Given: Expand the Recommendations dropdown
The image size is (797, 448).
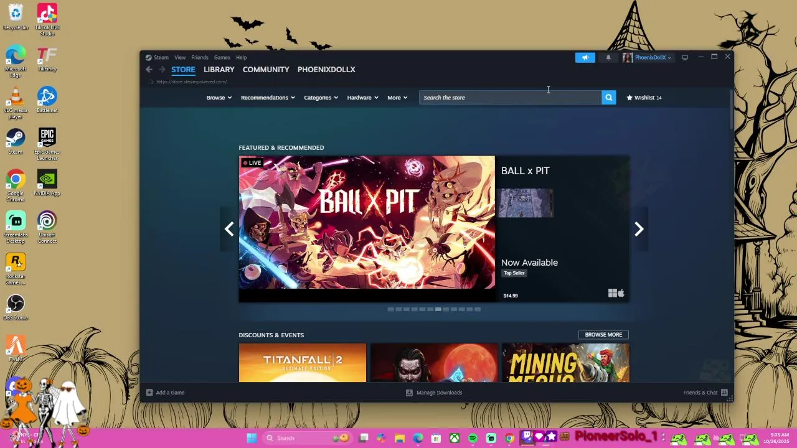Looking at the screenshot, I should coord(268,98).
